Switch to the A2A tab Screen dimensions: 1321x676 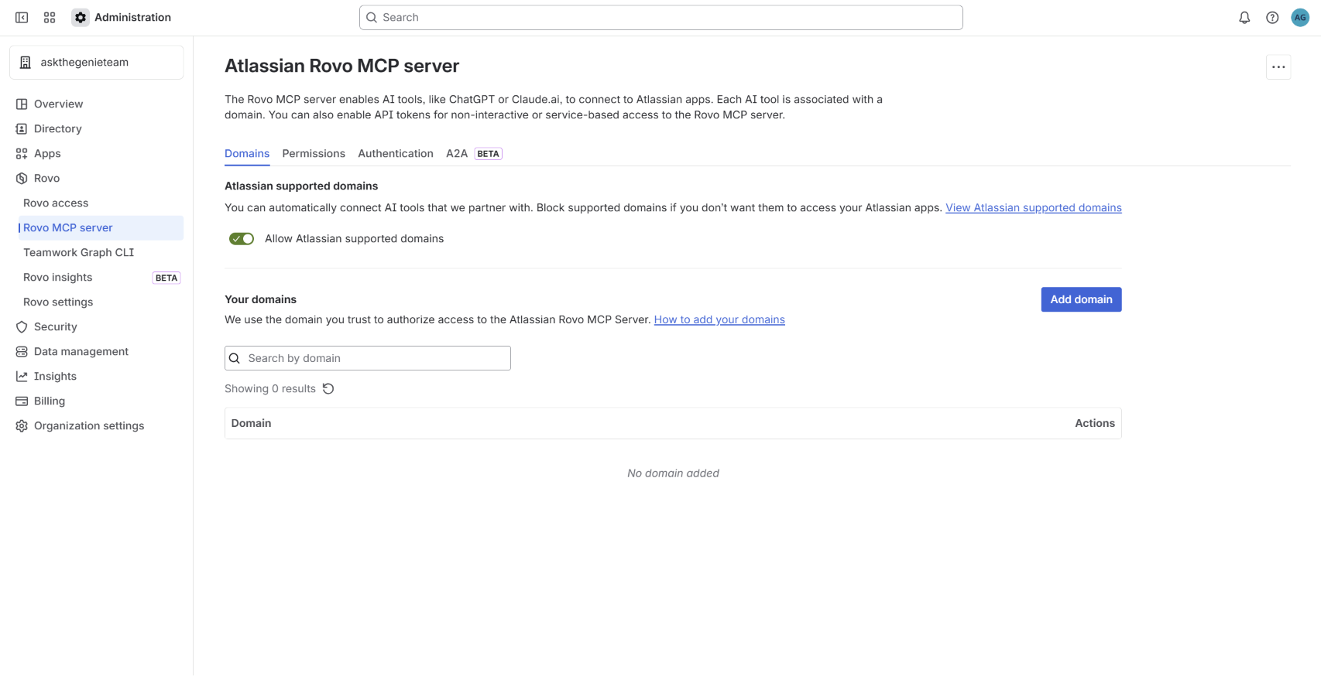click(457, 153)
